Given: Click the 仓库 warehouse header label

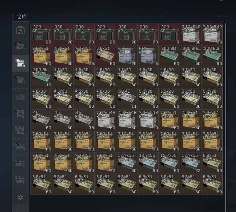Looking at the screenshot, I should click(22, 16).
